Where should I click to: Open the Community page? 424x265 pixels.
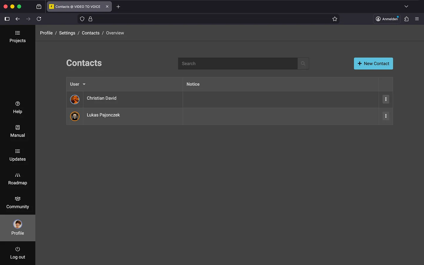17,203
